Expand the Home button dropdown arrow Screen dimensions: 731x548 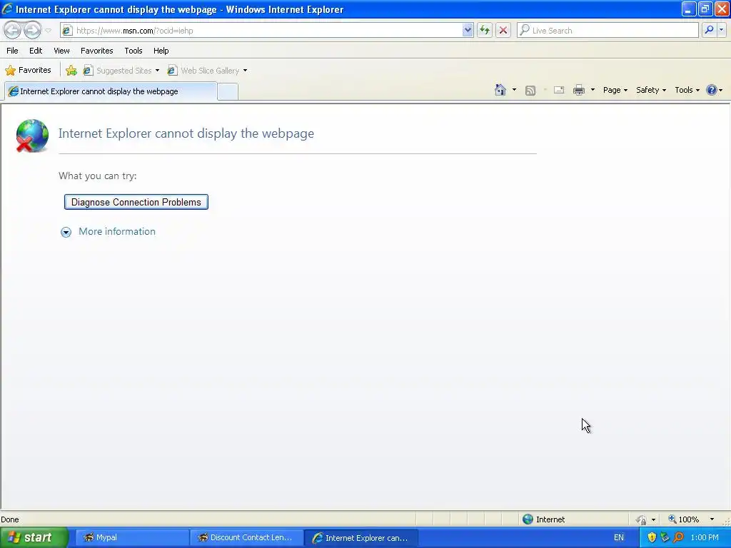[x=514, y=90]
